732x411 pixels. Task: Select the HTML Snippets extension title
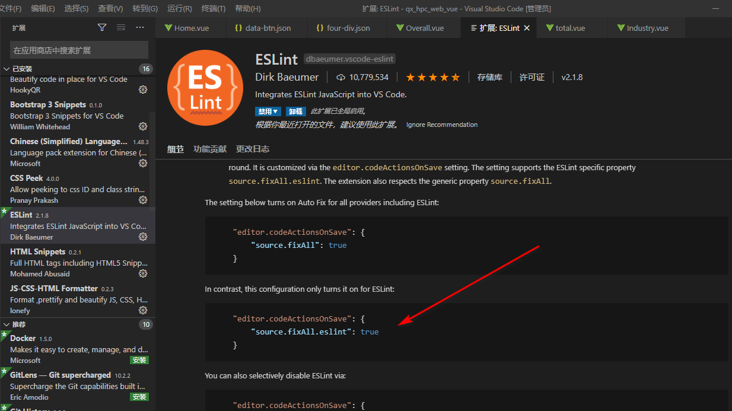(x=38, y=251)
